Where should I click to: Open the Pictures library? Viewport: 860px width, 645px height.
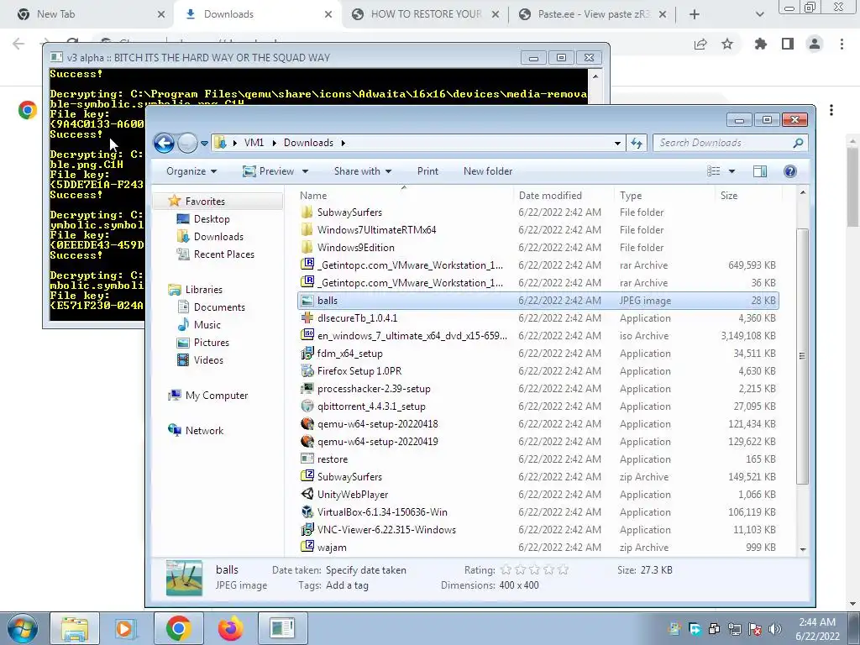[x=211, y=343]
